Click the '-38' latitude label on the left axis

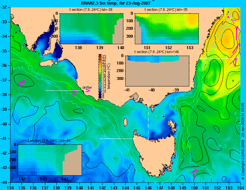pyautogui.click(x=3, y=95)
